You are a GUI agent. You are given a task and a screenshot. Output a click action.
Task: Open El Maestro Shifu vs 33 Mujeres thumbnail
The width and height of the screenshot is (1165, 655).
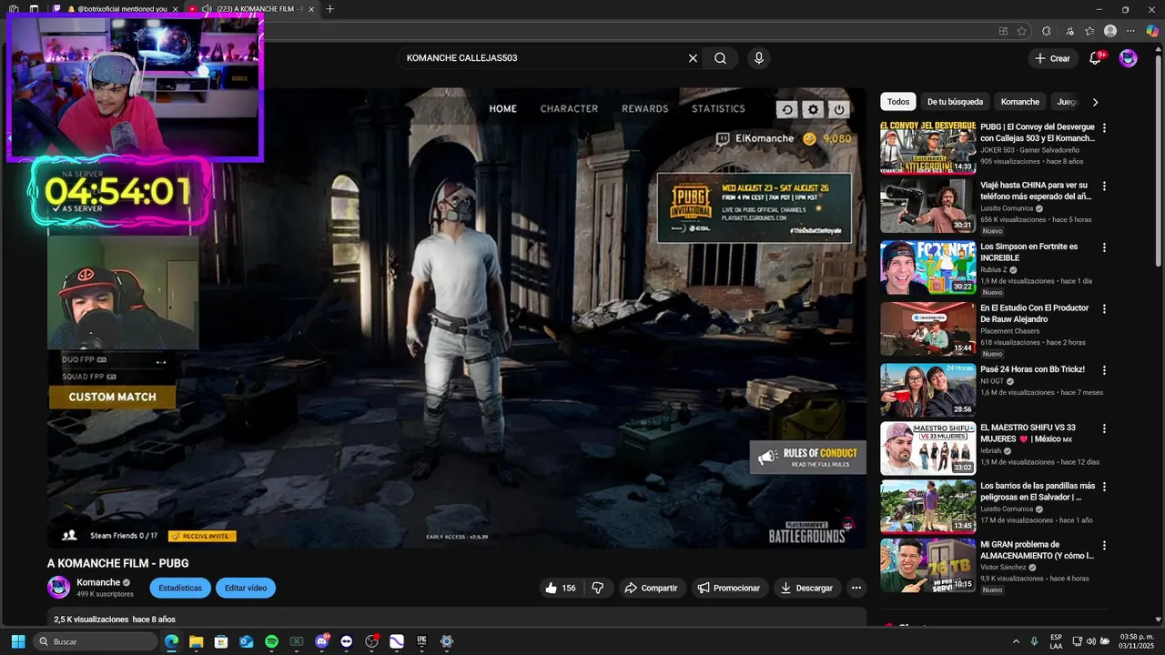tap(927, 448)
